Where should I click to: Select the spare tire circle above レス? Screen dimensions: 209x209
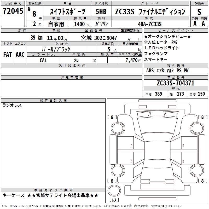point(114,190)
